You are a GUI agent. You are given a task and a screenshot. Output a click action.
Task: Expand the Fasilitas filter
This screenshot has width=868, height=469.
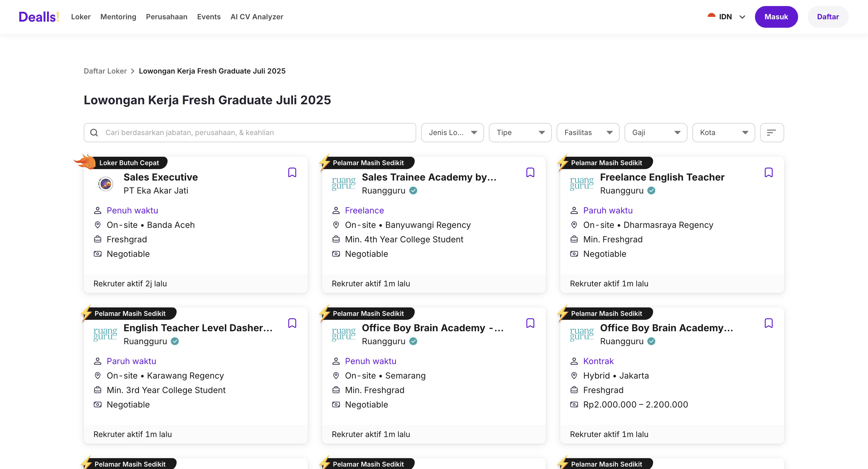point(588,132)
